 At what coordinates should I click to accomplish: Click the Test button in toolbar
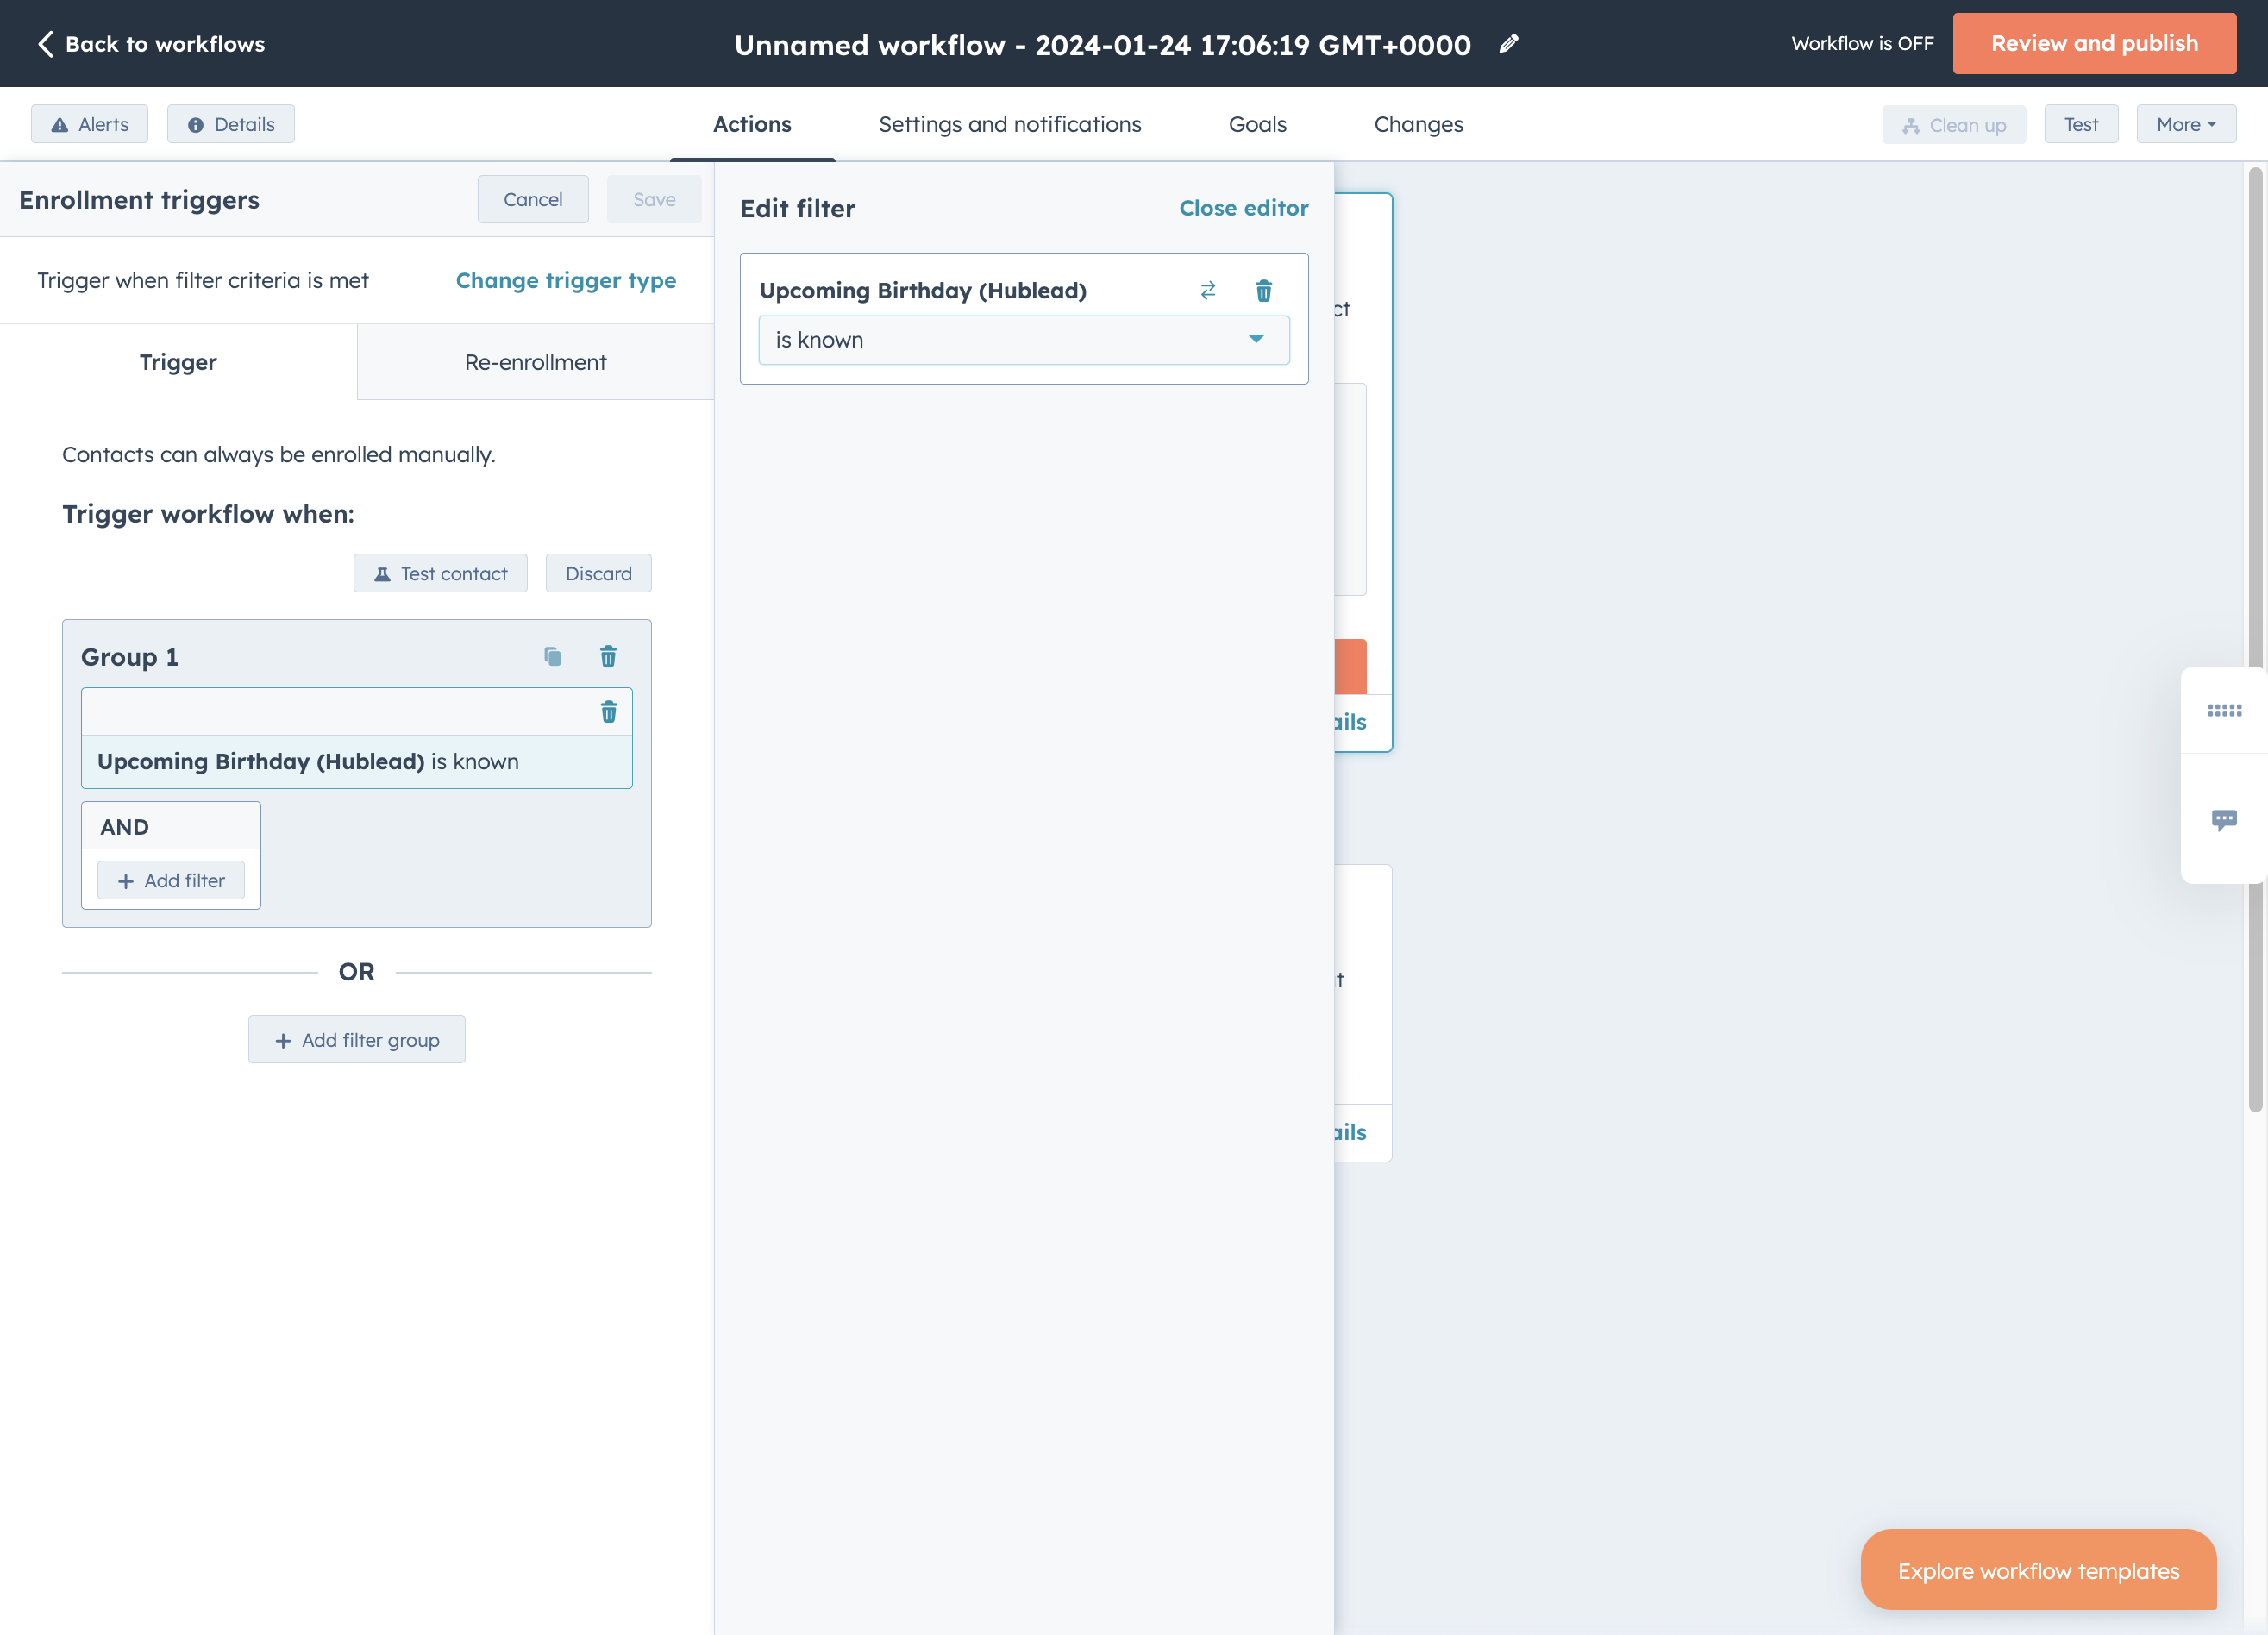(2081, 124)
